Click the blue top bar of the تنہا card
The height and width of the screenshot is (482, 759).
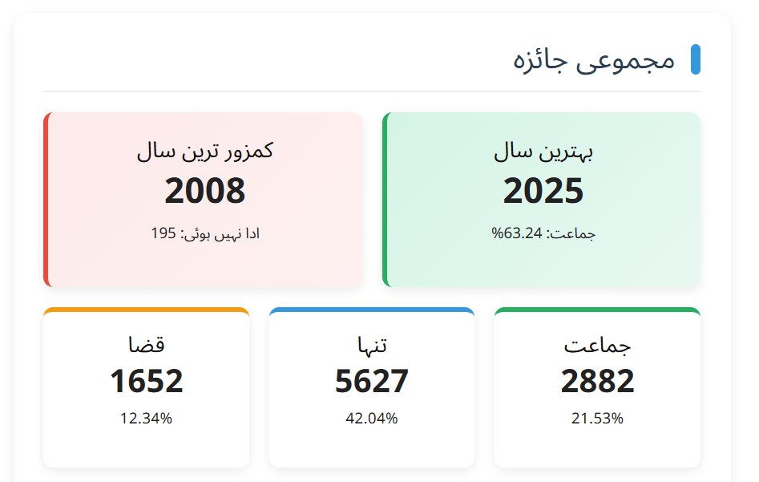tap(372, 309)
